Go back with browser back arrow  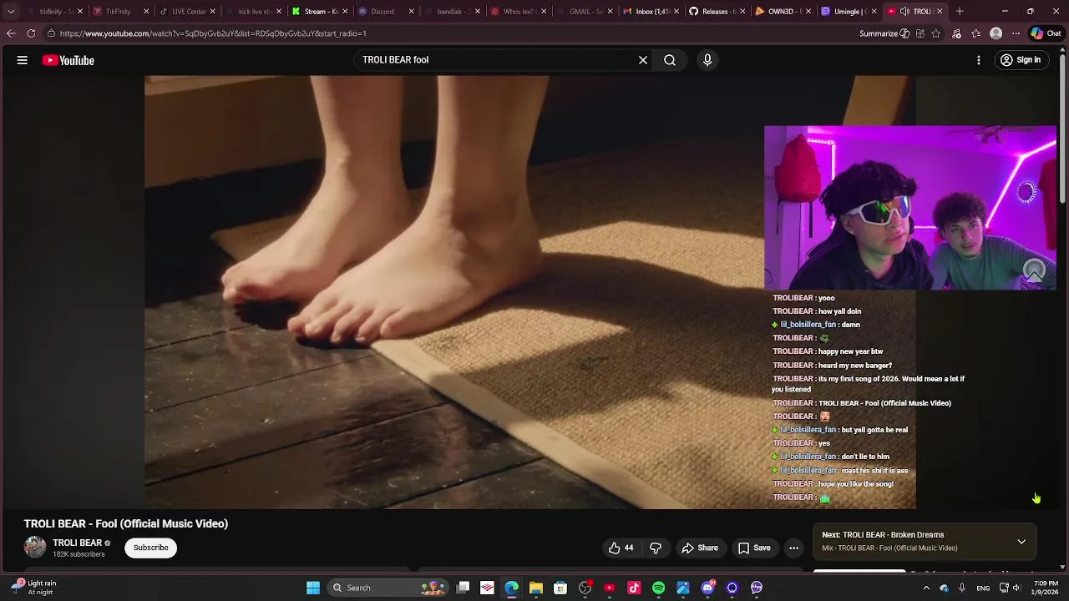[11, 33]
